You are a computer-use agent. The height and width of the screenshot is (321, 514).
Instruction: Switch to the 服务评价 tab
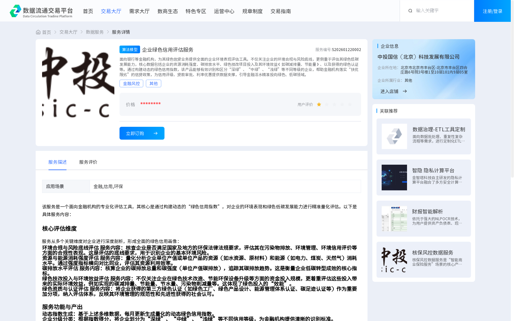pyautogui.click(x=88, y=162)
